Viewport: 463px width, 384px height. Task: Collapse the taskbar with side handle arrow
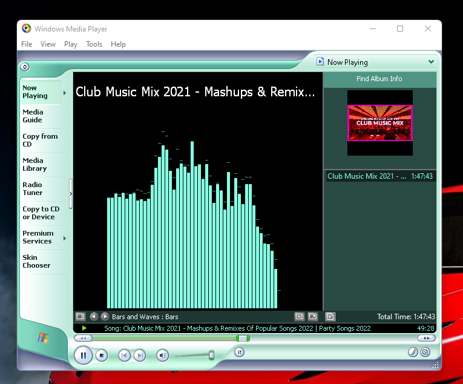[x=71, y=194]
